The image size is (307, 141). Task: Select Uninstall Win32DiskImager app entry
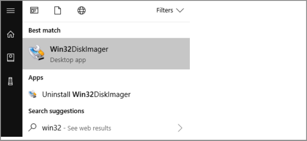[86, 95]
